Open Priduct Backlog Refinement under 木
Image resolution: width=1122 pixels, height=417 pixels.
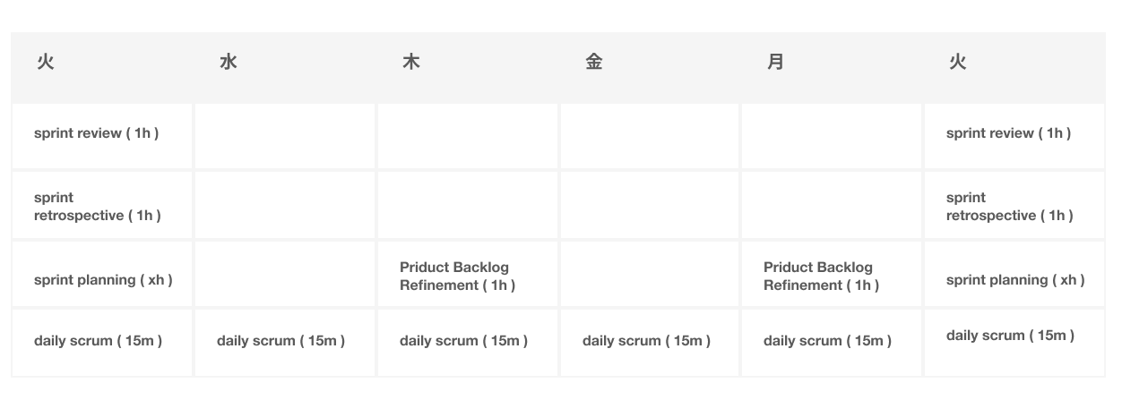click(457, 277)
